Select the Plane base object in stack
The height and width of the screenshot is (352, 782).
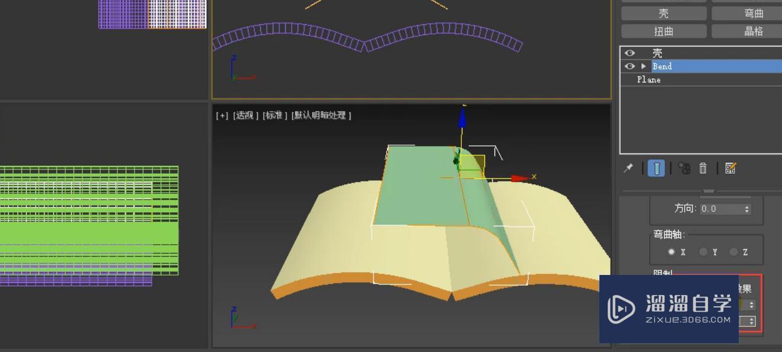[x=649, y=79]
